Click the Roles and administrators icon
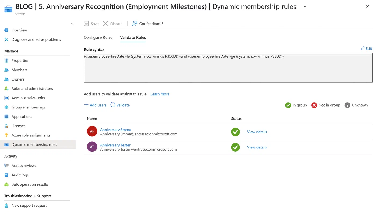This screenshot has width=376, height=214. coord(6,89)
